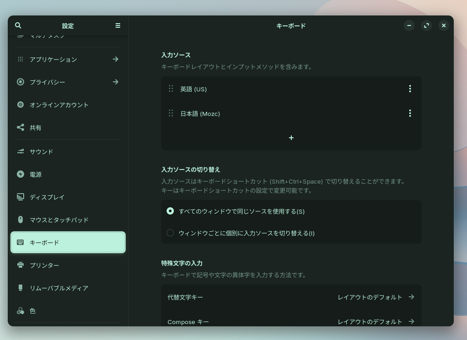Click the 英語 (US) input source row
The image size is (467, 340).
tap(291, 89)
